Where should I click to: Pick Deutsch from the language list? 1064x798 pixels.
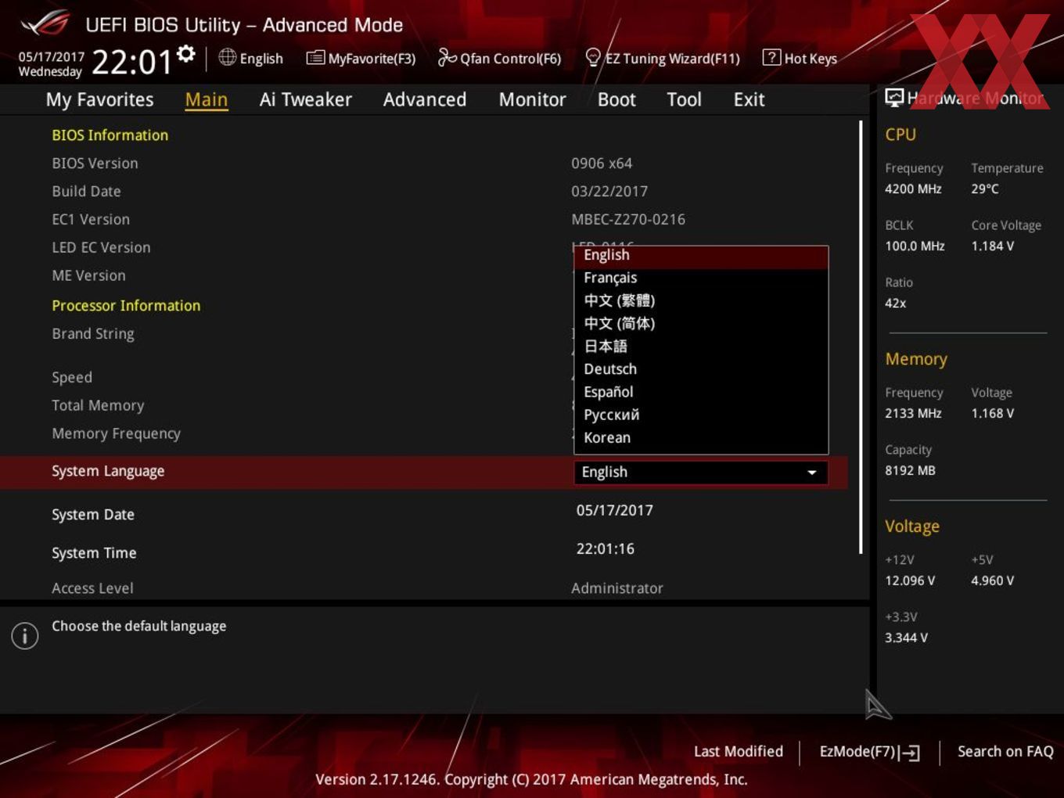(x=701, y=369)
